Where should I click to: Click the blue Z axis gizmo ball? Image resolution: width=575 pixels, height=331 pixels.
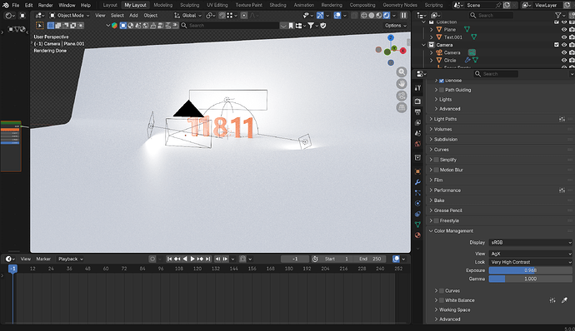tap(391, 37)
